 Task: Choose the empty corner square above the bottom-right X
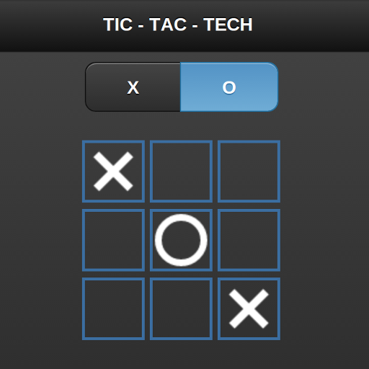pos(249,172)
